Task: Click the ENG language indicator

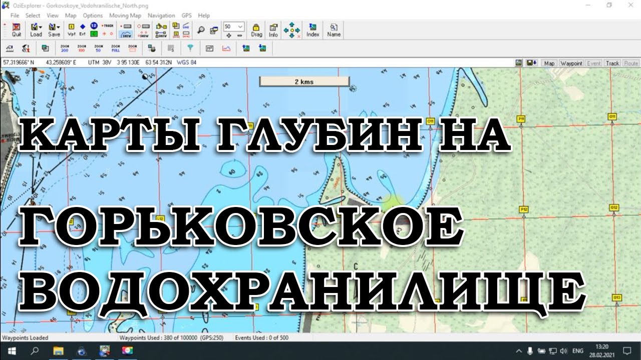Action: click(x=578, y=350)
